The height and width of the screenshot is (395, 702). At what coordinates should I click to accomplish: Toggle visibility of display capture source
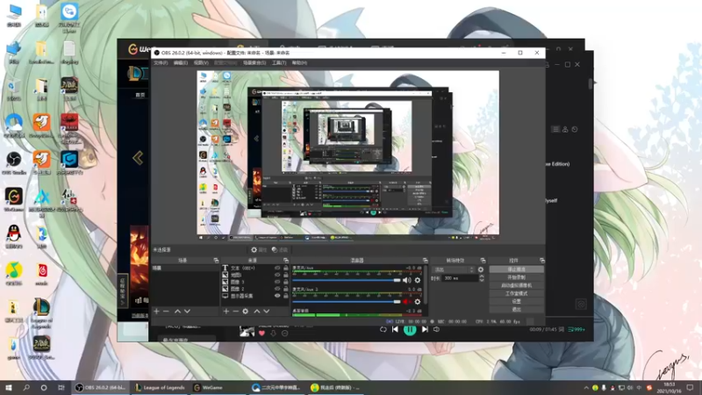tap(277, 296)
